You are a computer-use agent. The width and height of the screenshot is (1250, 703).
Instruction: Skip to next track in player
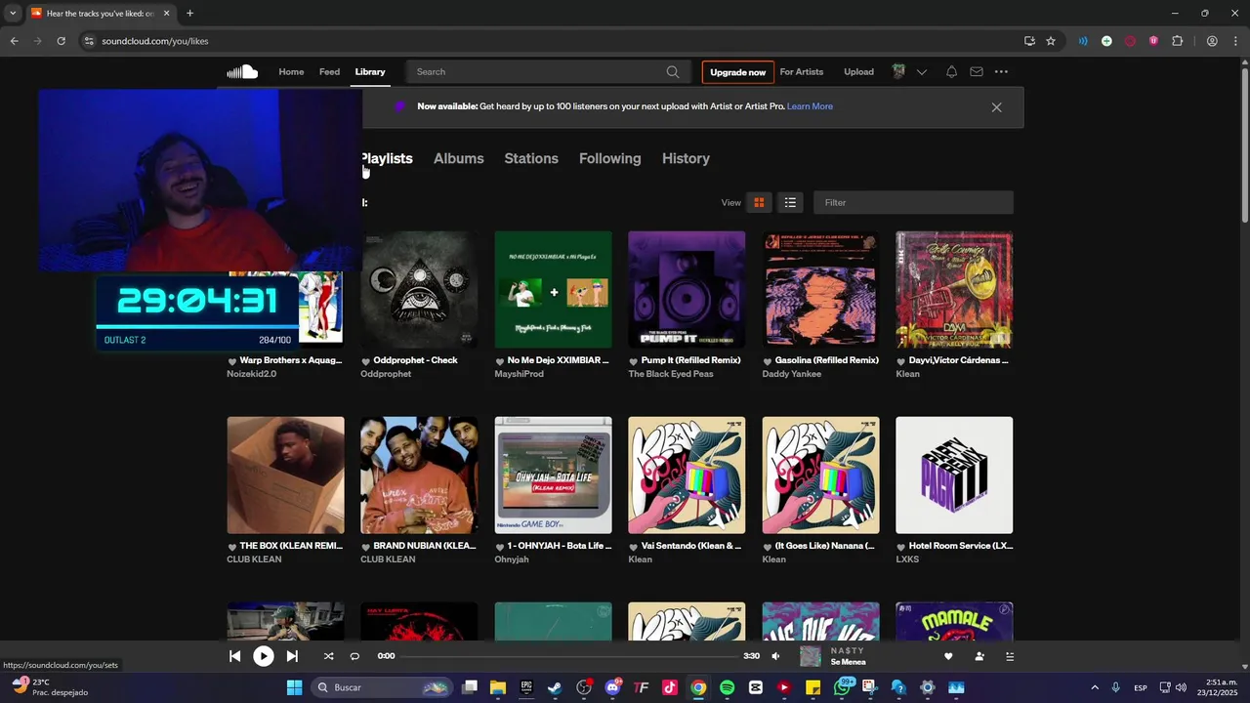[x=292, y=656]
